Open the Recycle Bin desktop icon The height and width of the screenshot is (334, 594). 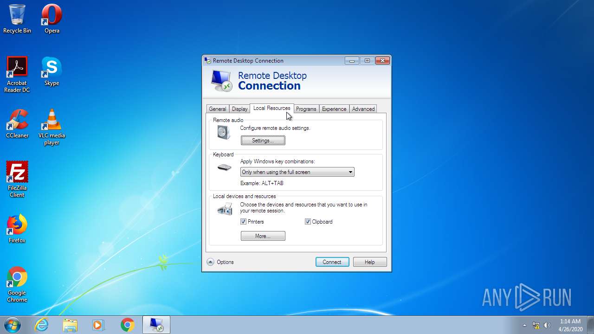(17, 19)
